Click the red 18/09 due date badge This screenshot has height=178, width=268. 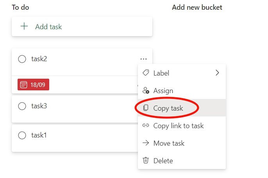(x=33, y=85)
